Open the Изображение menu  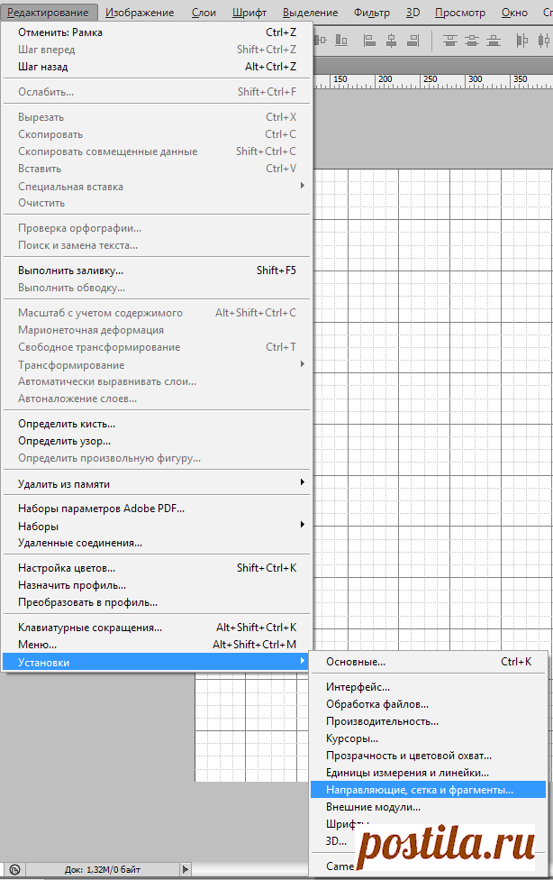[140, 13]
